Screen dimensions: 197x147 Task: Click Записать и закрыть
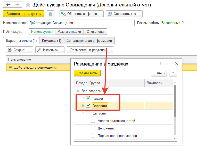24,14
